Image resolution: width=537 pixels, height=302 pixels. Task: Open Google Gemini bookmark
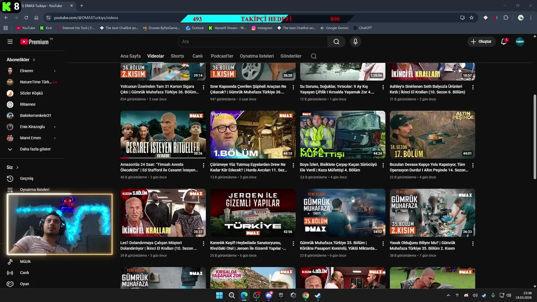334,28
